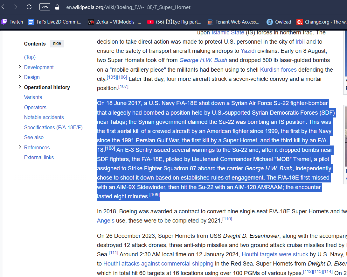Expand the Design section in Contents
This screenshot has width=347, height=277.
click(20, 77)
